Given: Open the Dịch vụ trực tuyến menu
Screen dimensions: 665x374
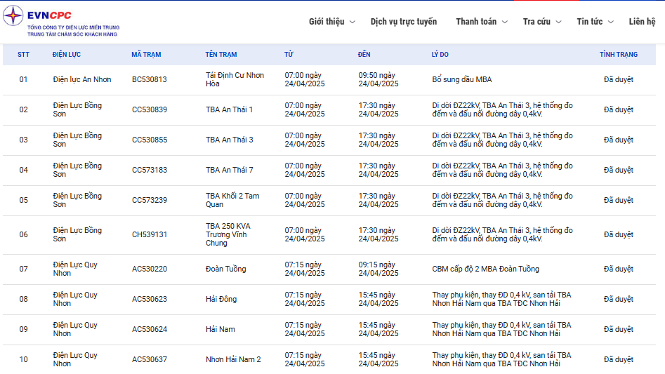Looking at the screenshot, I should pyautogui.click(x=403, y=22).
